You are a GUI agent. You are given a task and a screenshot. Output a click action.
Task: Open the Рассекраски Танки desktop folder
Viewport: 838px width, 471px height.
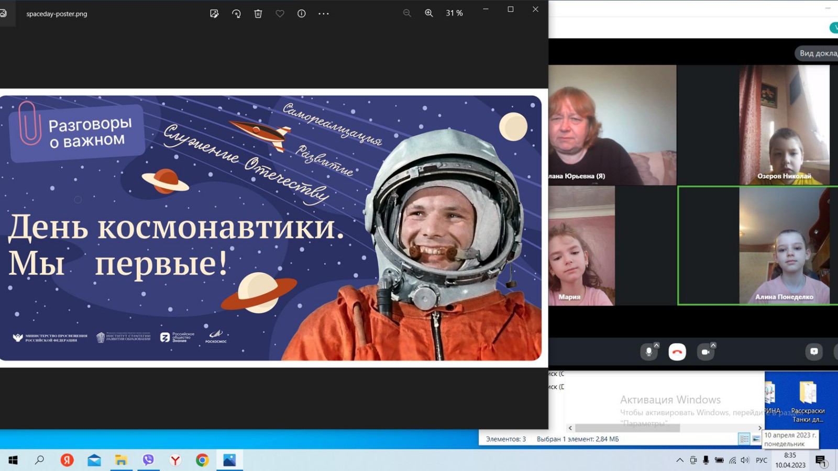point(808,402)
